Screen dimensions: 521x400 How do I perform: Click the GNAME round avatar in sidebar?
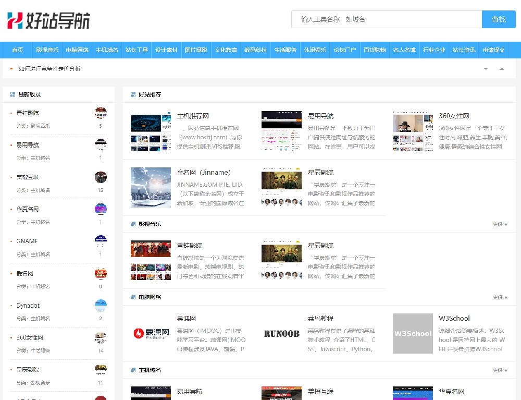coord(101,241)
